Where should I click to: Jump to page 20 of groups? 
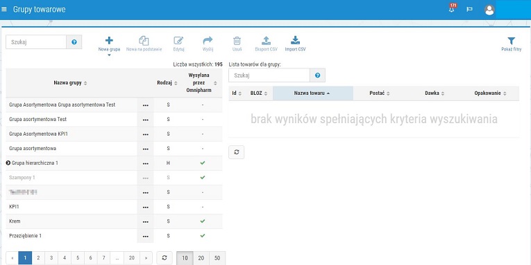tap(132, 258)
